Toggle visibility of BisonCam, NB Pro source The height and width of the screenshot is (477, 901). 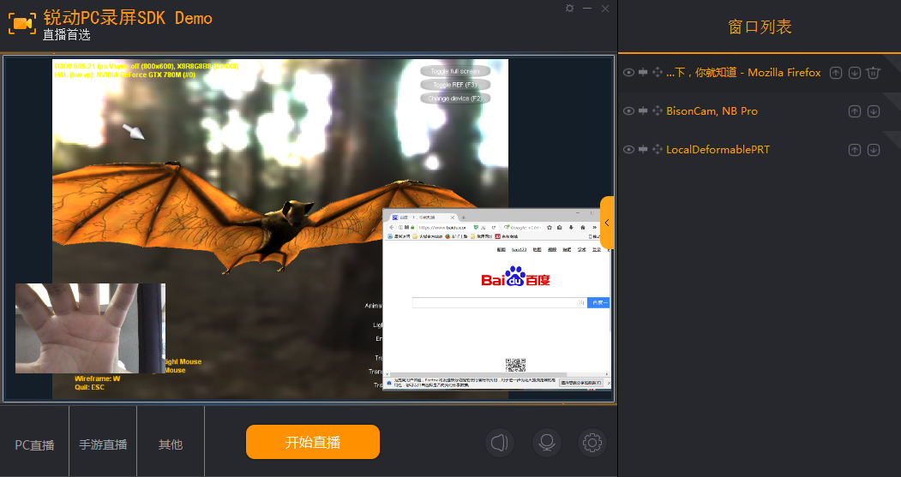(628, 111)
